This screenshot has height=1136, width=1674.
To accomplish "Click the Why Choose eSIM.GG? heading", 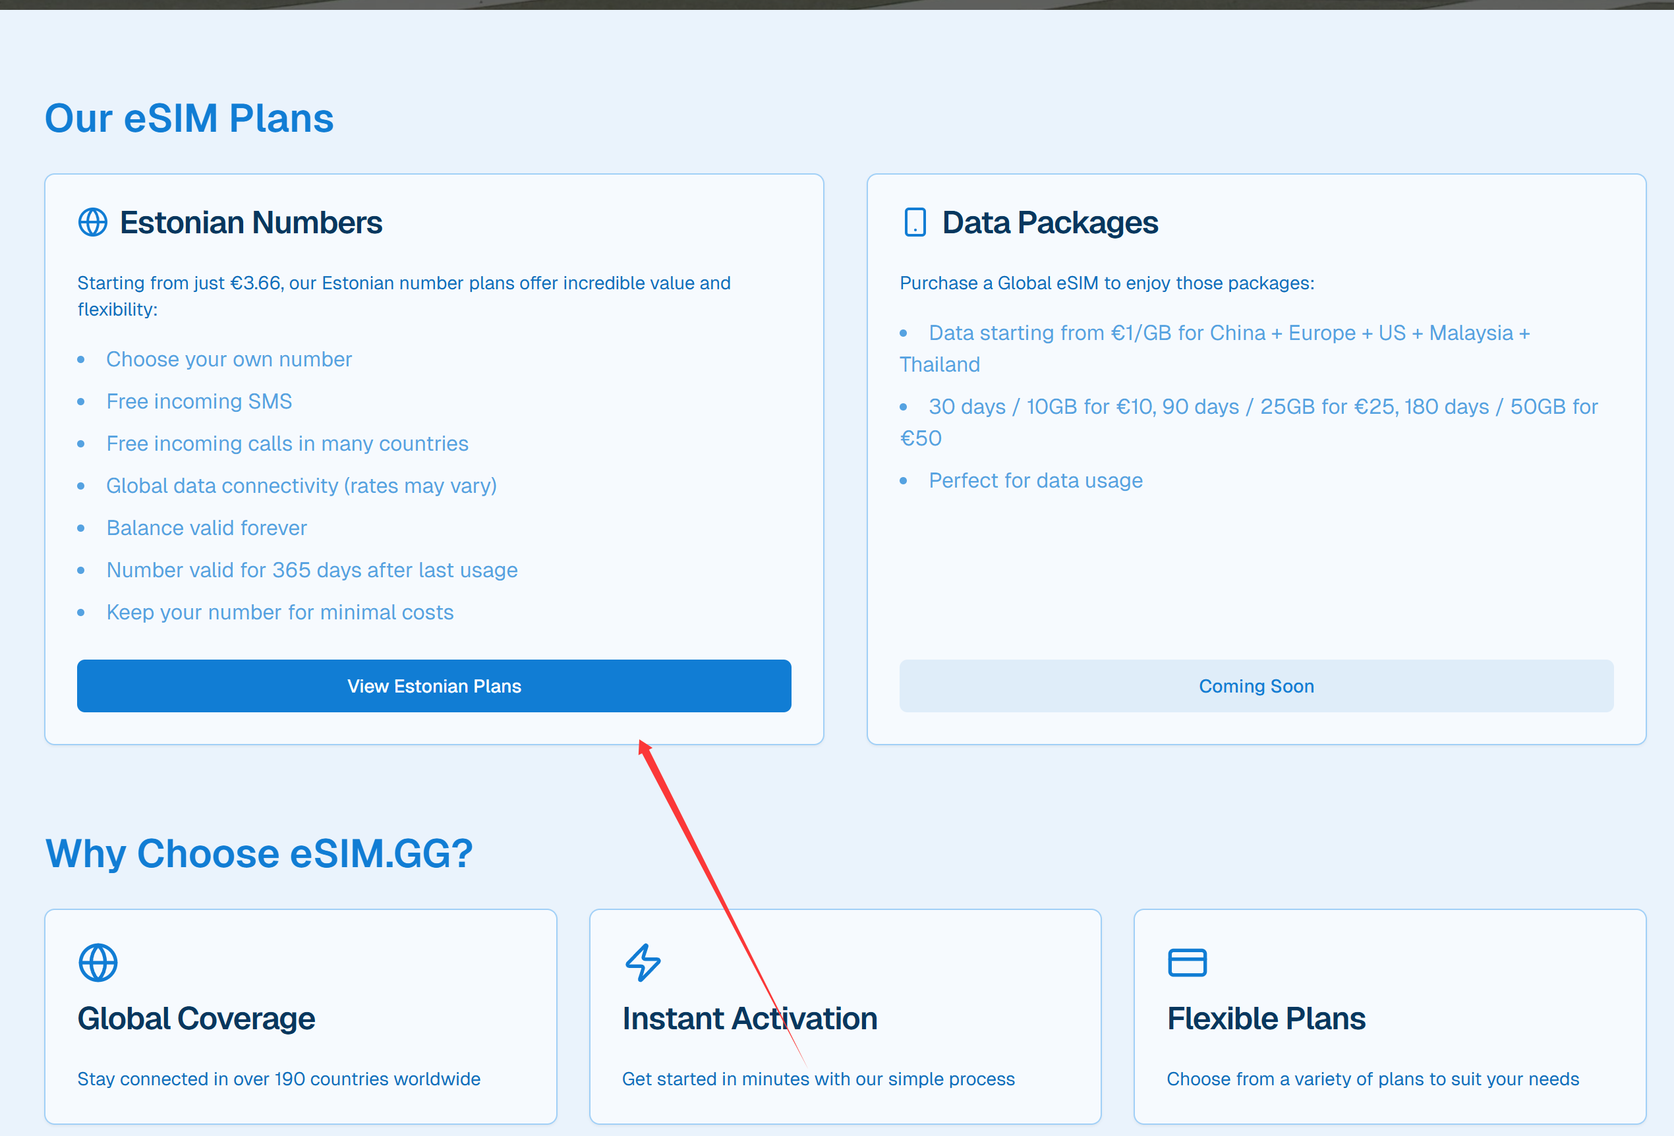I will click(259, 853).
